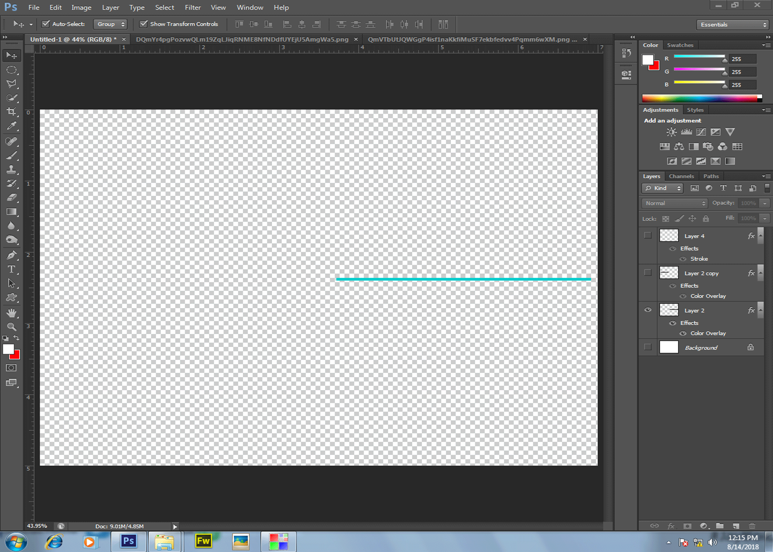Pick the Quick Selection tool

pos(11,98)
